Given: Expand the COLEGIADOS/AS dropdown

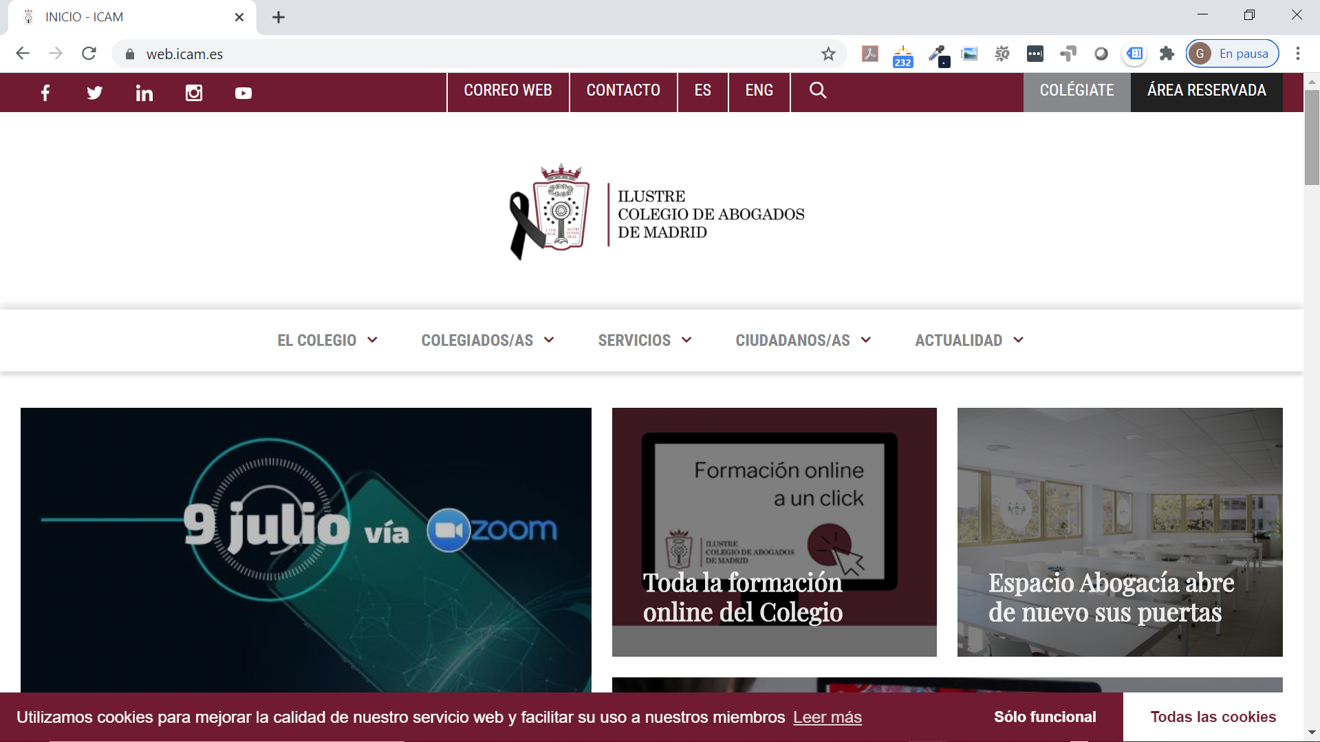Looking at the screenshot, I should point(488,340).
